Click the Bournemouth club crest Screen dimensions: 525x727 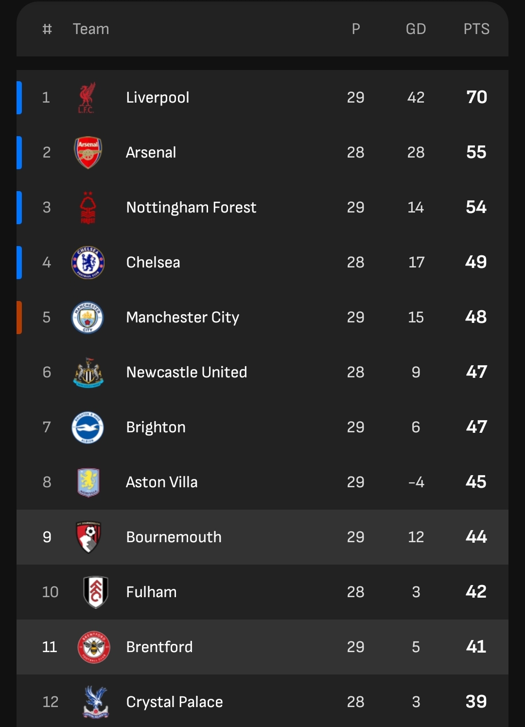(88, 537)
